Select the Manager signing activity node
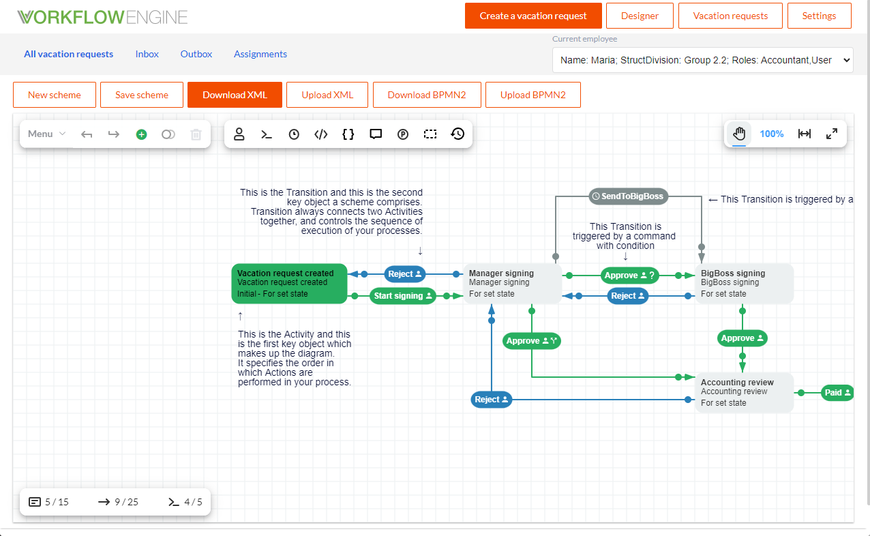The width and height of the screenshot is (870, 536). [513, 284]
